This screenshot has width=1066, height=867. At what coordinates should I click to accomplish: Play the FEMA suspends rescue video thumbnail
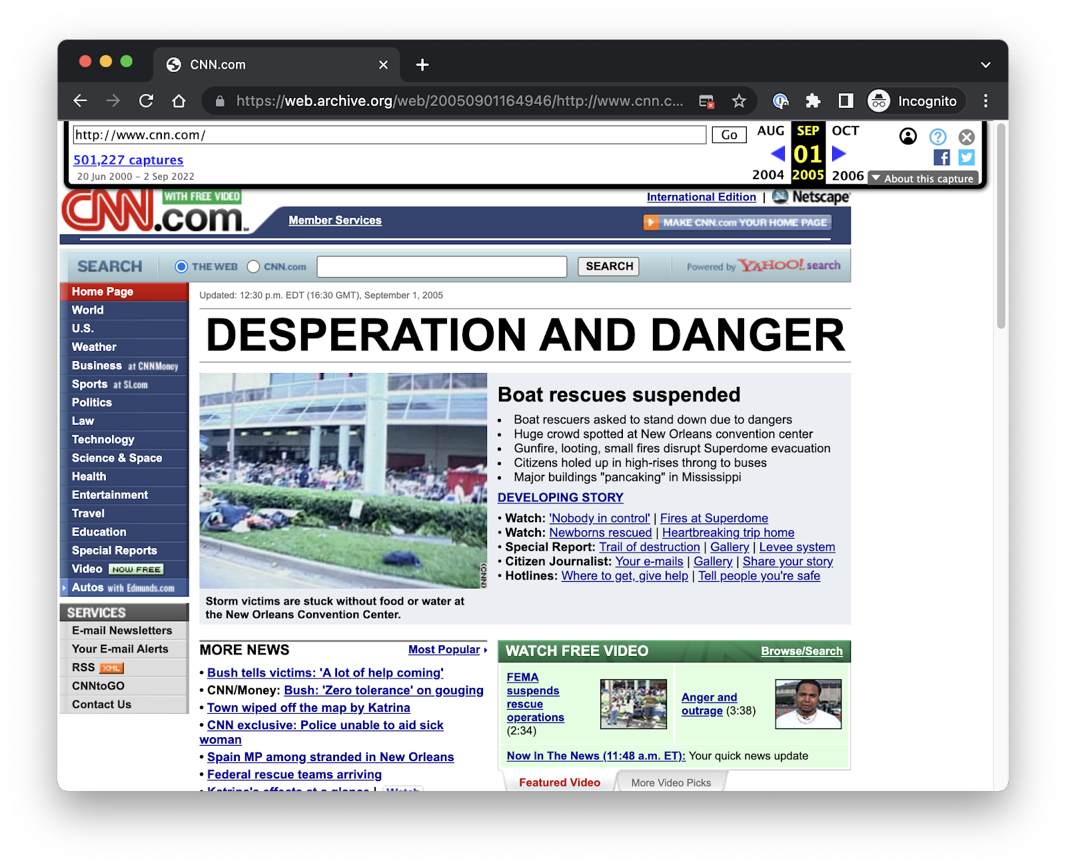click(633, 704)
